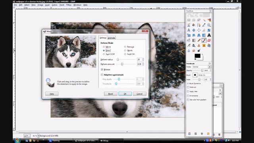Select the Move tool
Viewport: 254px width, 143px height.
coord(194,30)
